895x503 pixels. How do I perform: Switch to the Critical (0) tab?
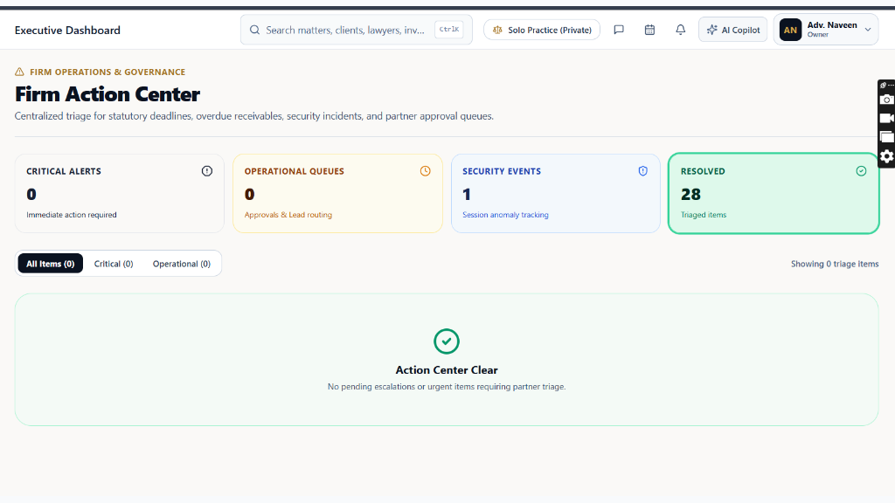114,264
